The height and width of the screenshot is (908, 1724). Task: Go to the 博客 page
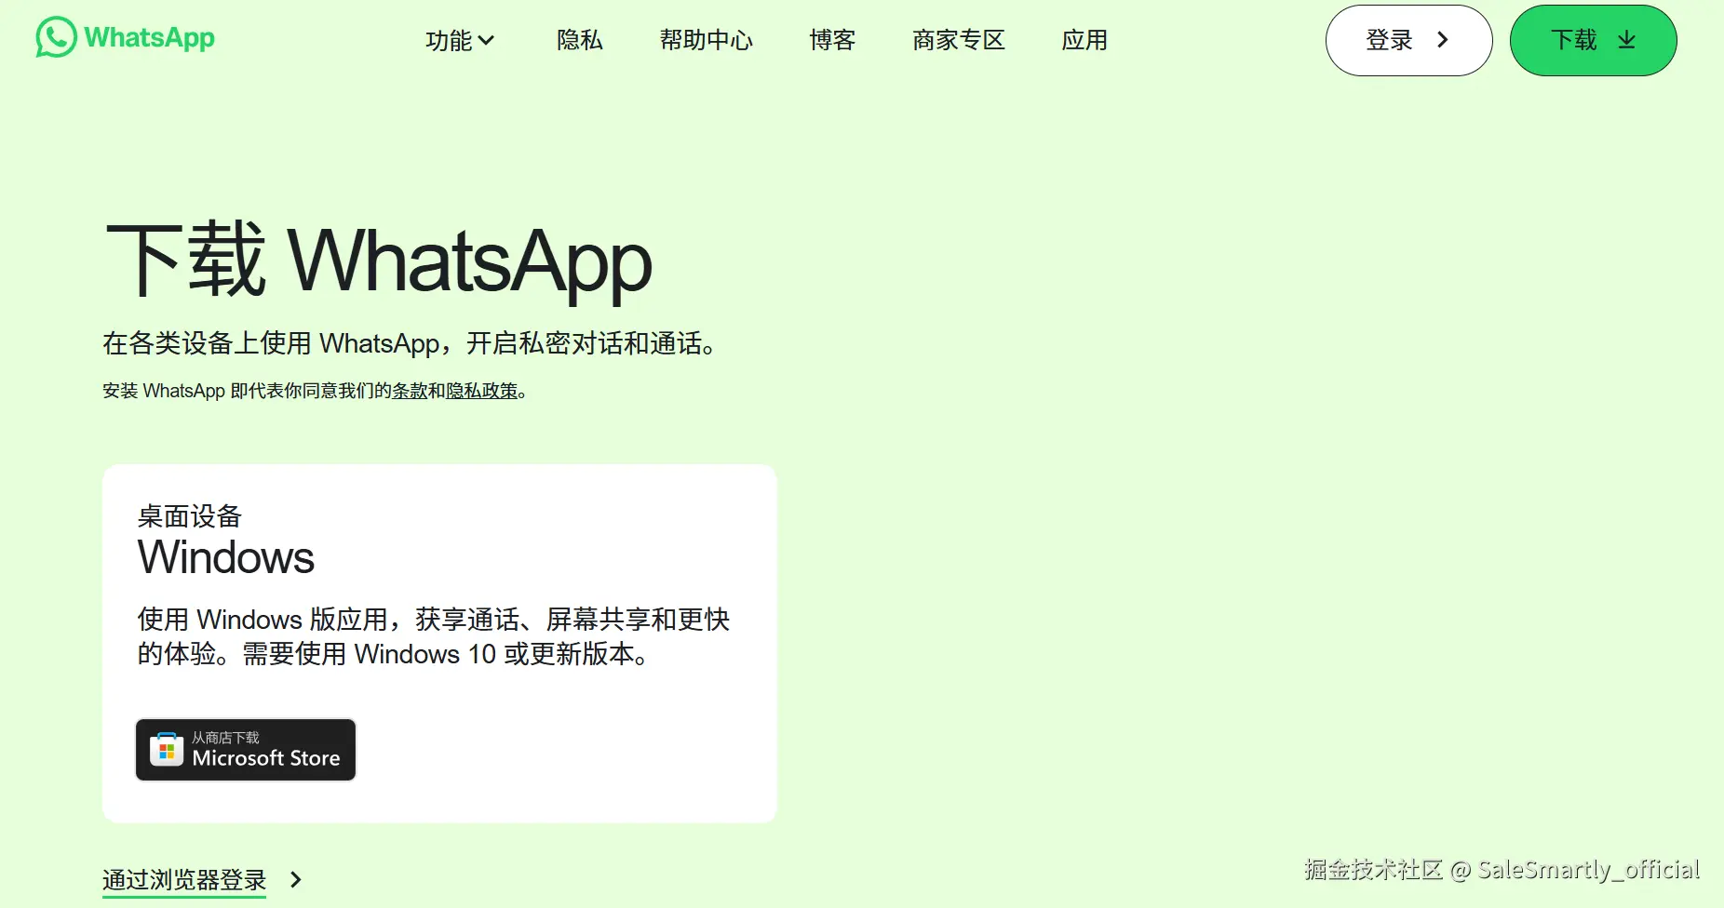832,40
